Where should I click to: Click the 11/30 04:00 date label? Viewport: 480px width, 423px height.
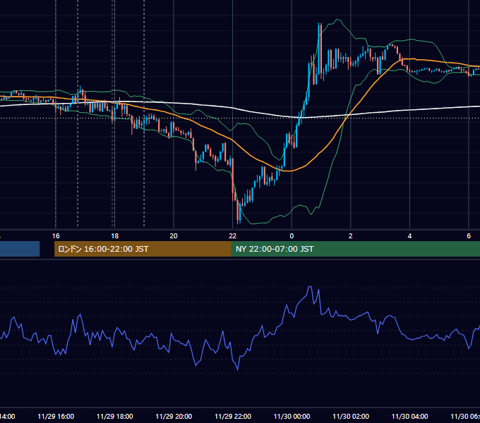[x=409, y=416]
